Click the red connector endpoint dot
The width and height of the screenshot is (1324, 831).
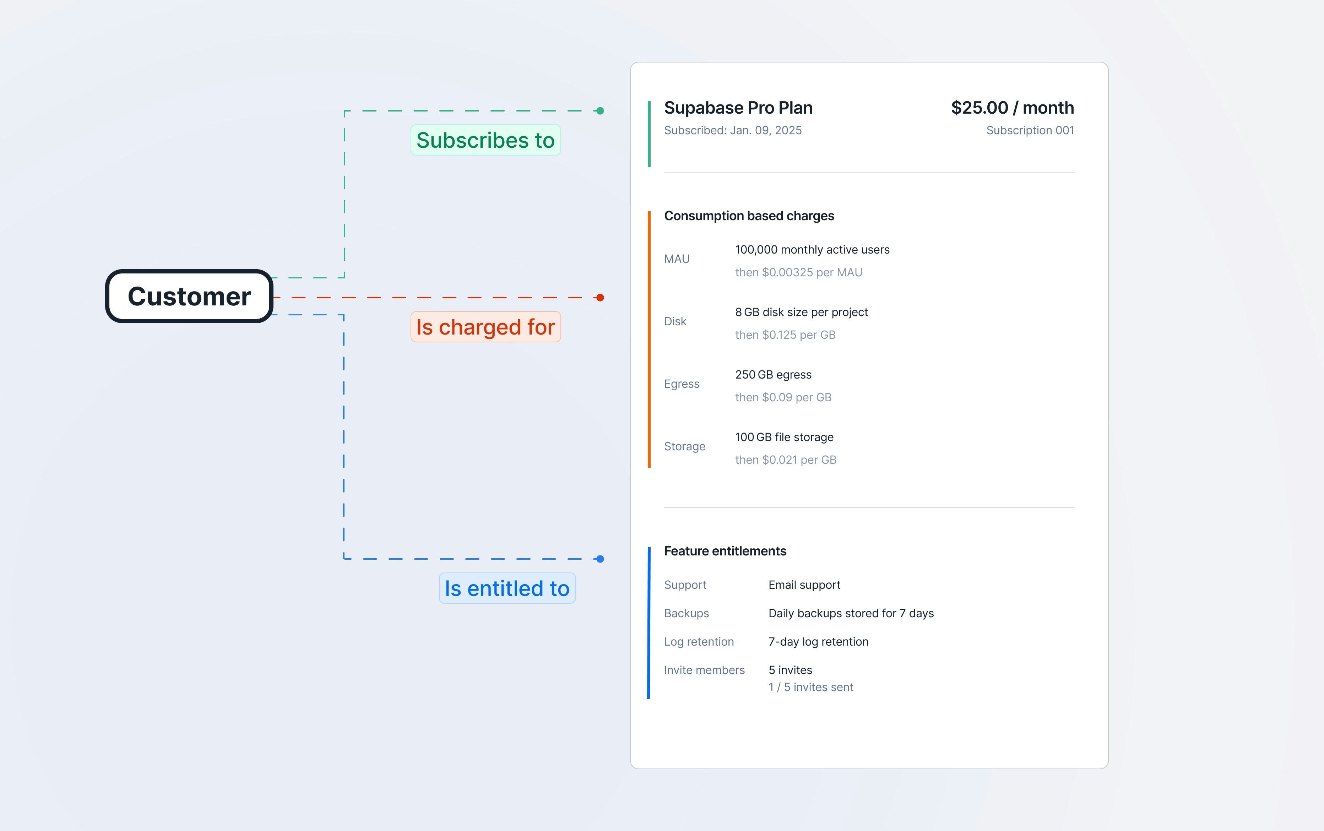coord(600,297)
